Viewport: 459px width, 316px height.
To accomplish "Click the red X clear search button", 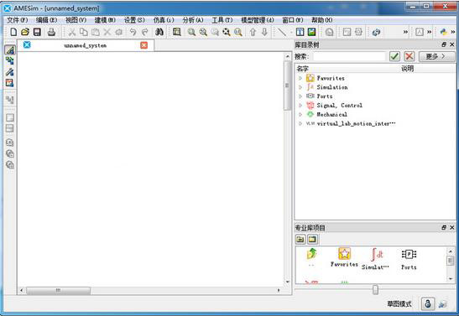I will coord(409,56).
